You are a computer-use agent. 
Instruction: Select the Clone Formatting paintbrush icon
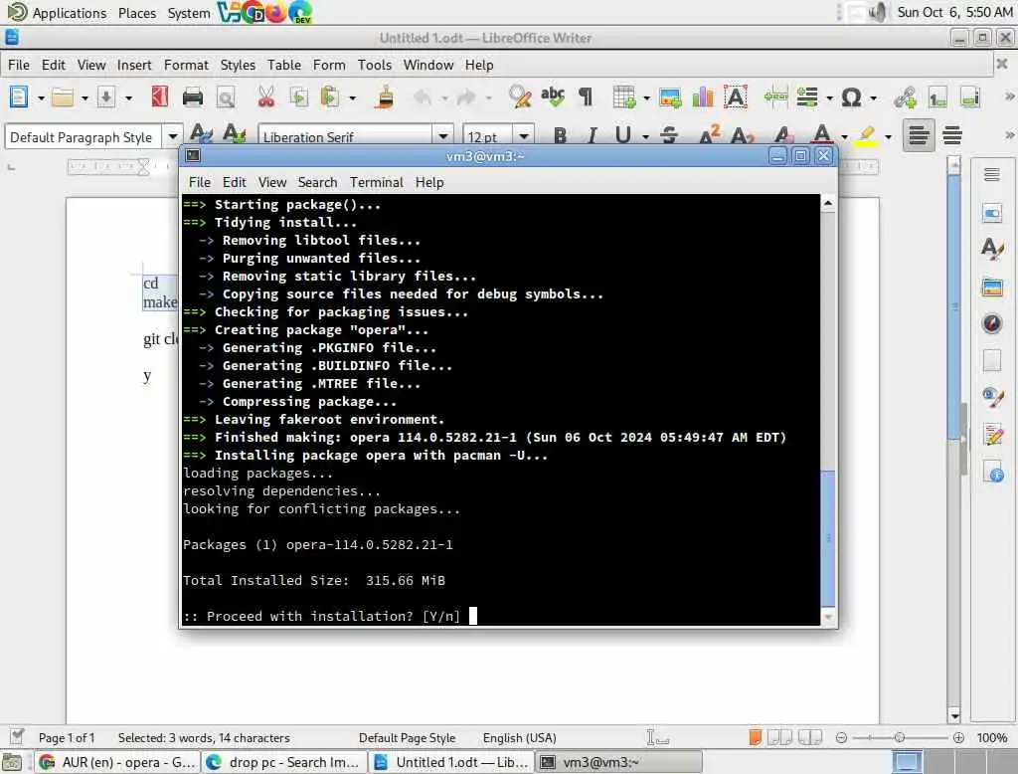pyautogui.click(x=385, y=97)
